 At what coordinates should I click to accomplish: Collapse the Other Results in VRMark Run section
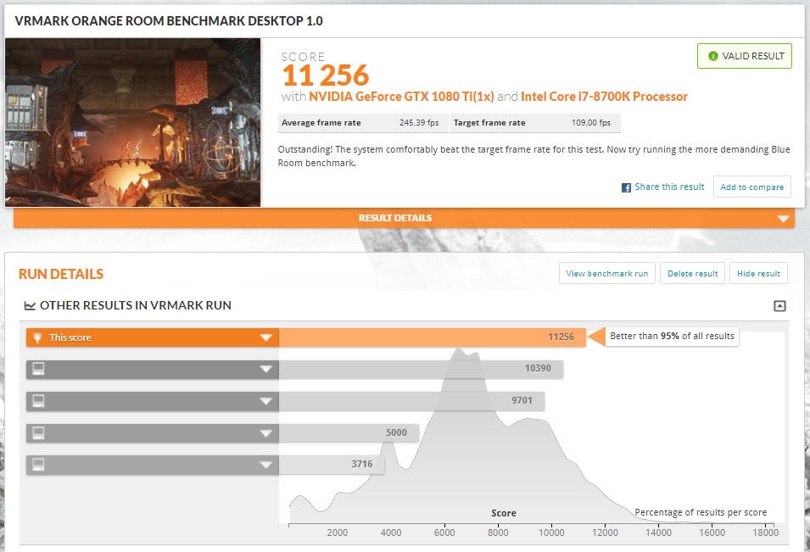click(779, 306)
